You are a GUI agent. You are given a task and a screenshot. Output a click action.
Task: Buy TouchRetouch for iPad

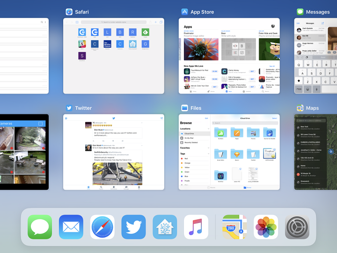pos(215,71)
